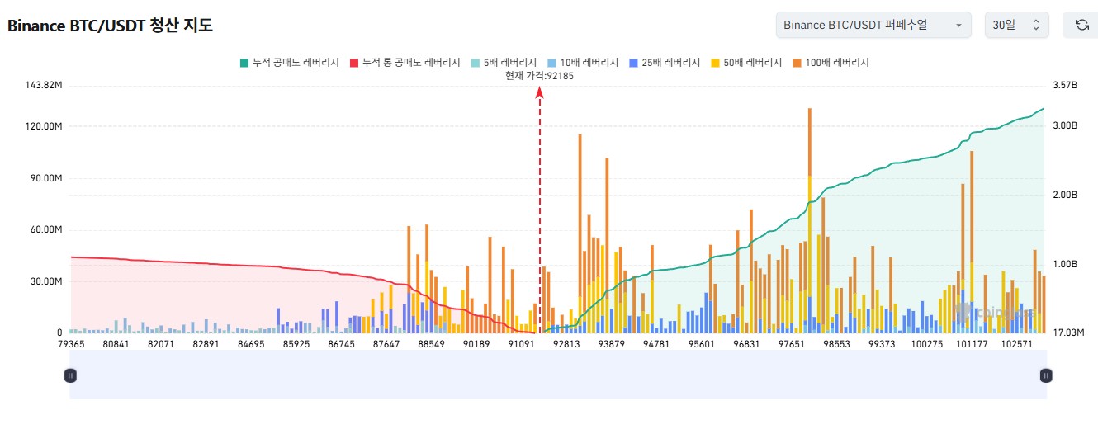Toggle the 5배 레버리지 legend series
The width and height of the screenshot is (1098, 429).
coord(504,62)
